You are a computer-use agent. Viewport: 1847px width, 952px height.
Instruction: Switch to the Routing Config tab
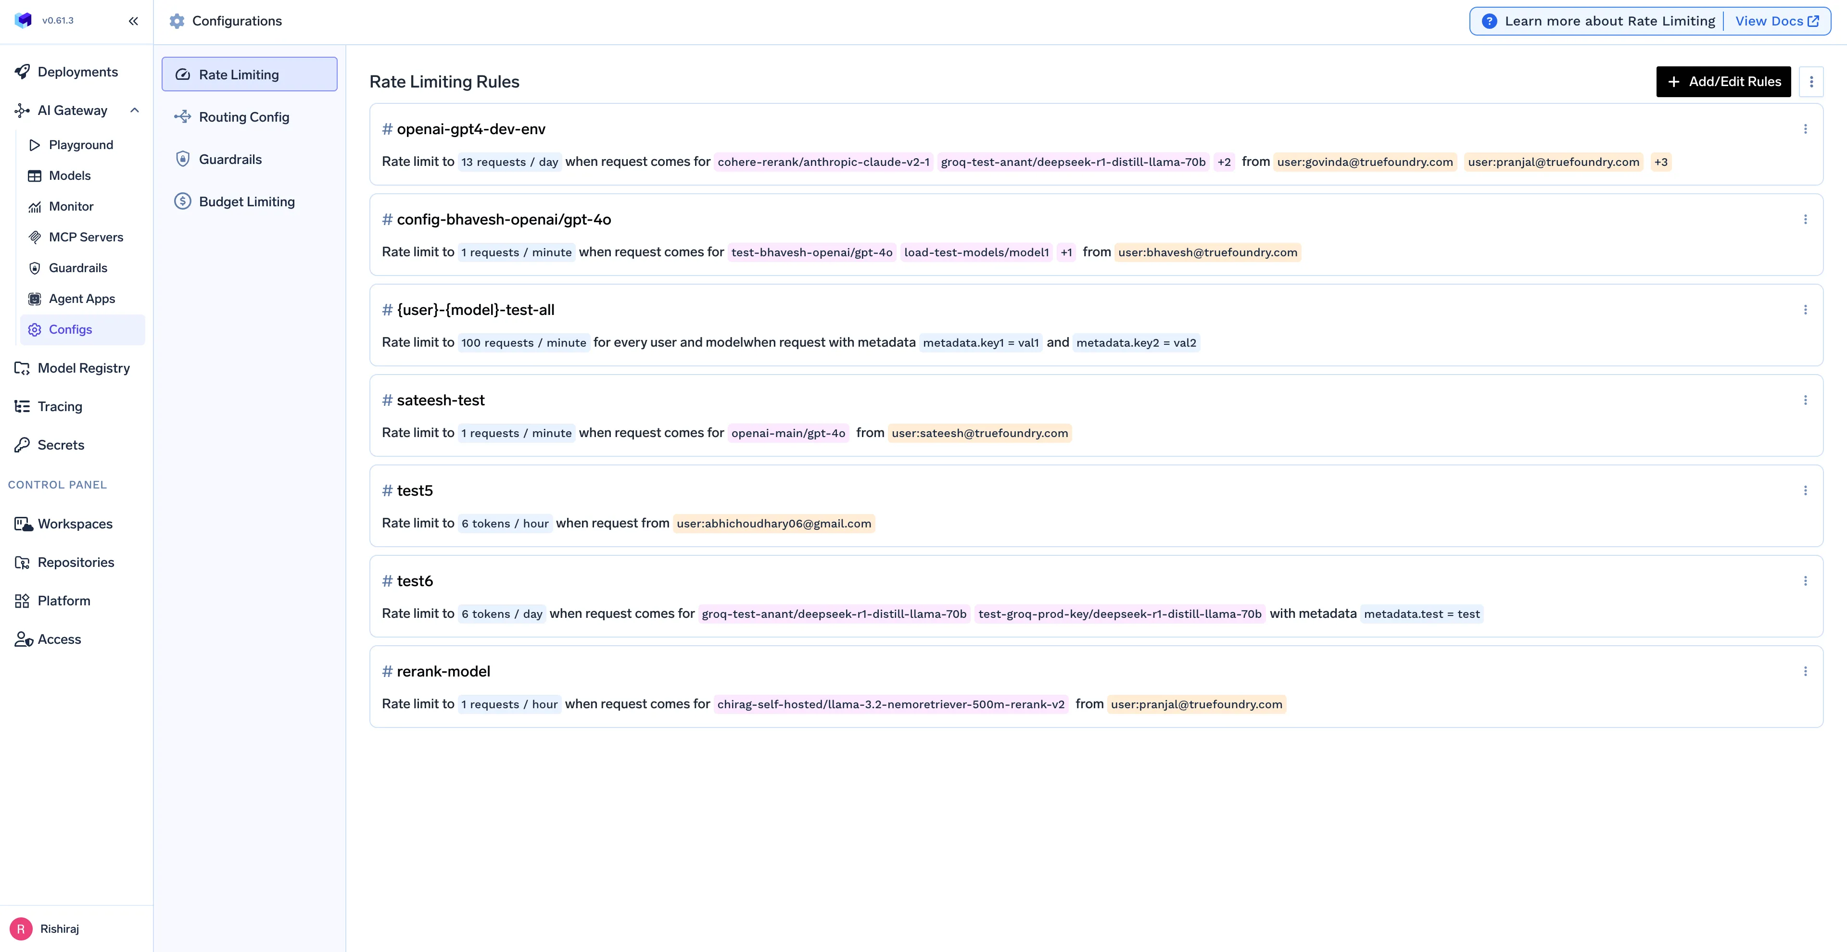click(x=244, y=117)
